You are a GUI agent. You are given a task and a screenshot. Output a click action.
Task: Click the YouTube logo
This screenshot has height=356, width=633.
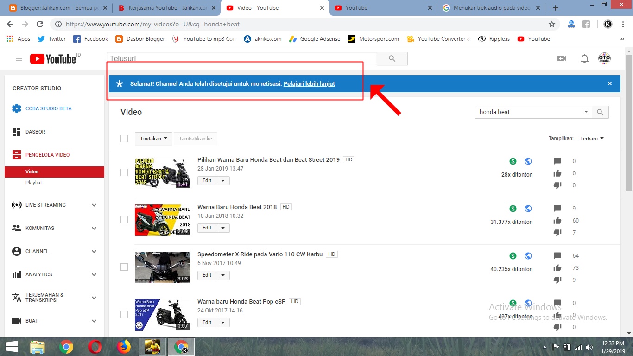(x=53, y=59)
